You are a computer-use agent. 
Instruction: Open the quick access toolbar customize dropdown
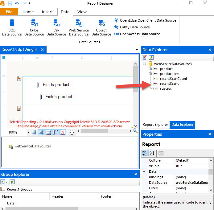[x=29, y=4]
